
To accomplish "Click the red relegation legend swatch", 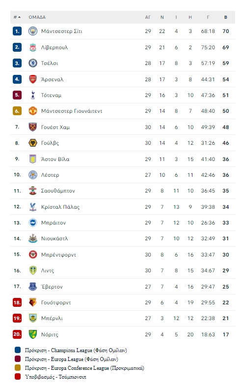I will pos(17,377).
